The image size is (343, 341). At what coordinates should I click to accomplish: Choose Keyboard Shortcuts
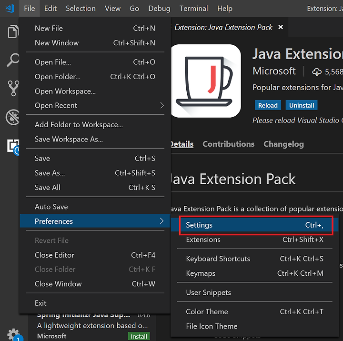tap(254, 259)
